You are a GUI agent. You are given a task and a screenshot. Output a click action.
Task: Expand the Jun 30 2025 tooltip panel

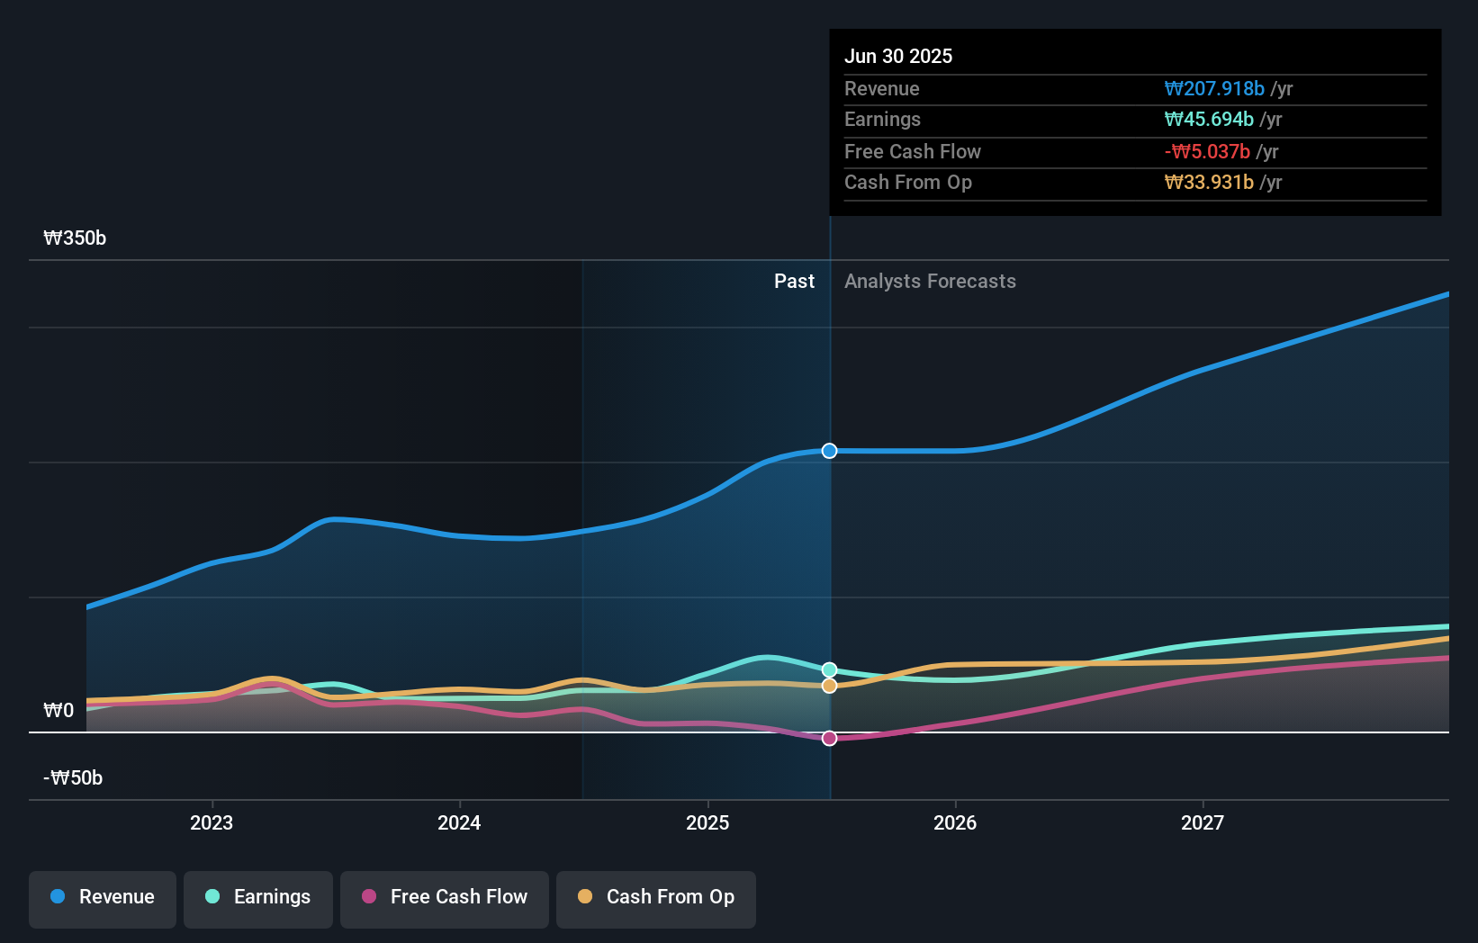(x=898, y=56)
